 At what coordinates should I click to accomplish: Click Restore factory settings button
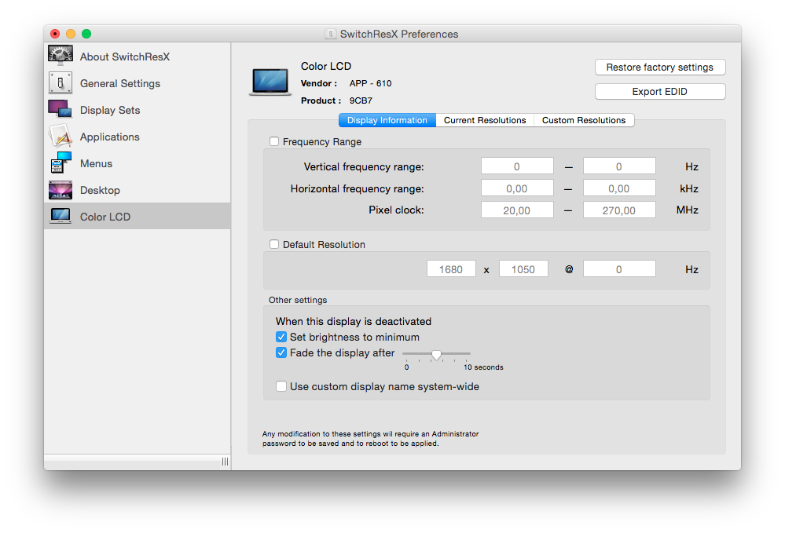[660, 67]
